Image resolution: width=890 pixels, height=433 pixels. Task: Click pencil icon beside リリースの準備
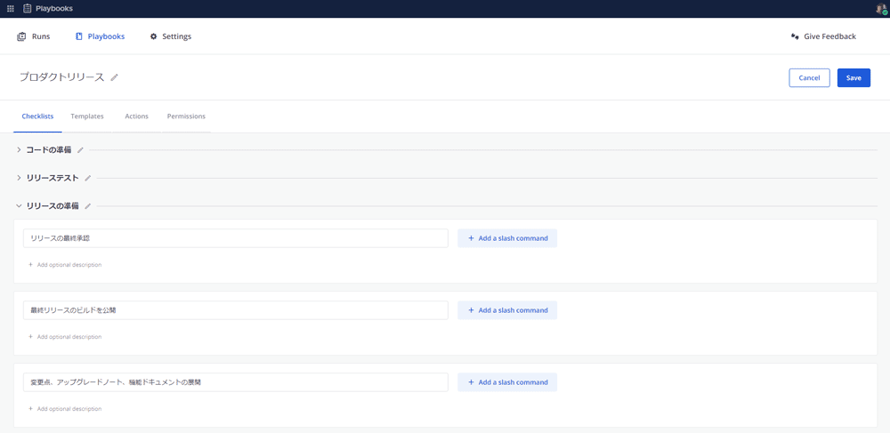point(87,206)
